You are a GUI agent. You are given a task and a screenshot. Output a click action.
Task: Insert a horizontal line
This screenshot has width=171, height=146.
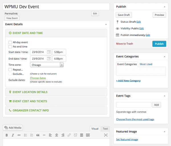(x=44, y=135)
